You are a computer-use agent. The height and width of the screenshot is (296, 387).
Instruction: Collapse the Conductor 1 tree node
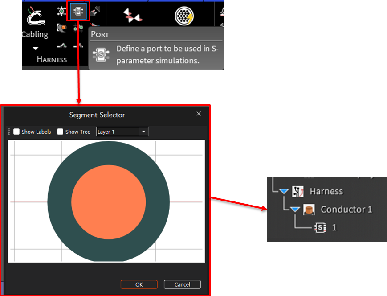coord(295,210)
